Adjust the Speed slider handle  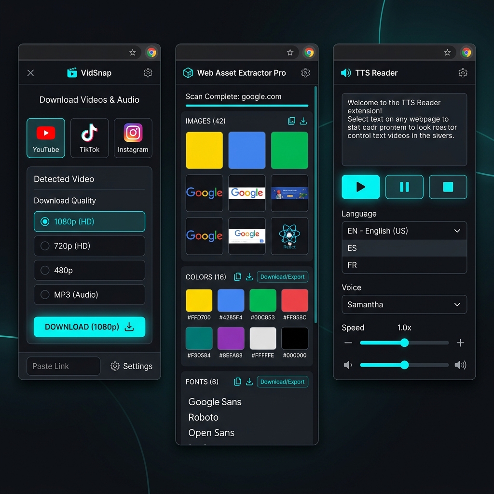pyautogui.click(x=405, y=343)
